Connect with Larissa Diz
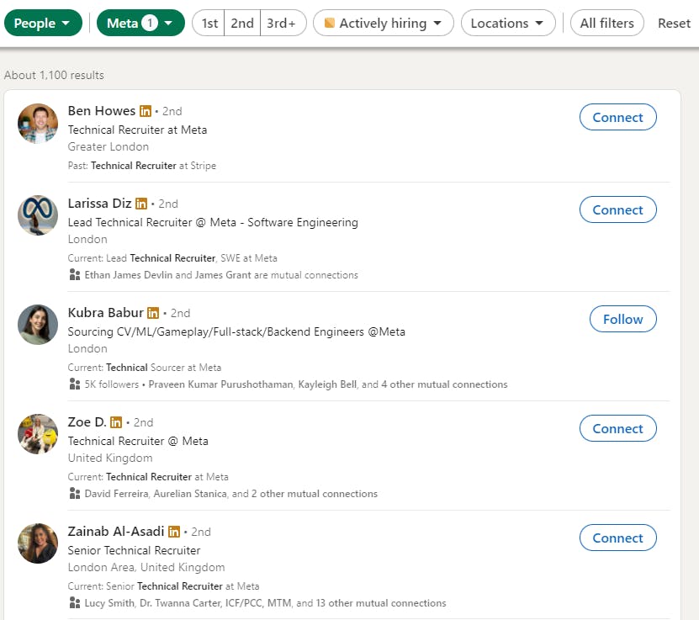 point(618,209)
